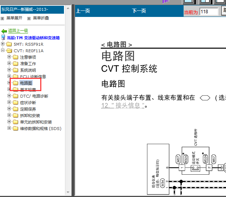Open the 12."接头信息" hyperlink
Image resolution: width=226 pixels, height=197 pixels.
(123, 106)
